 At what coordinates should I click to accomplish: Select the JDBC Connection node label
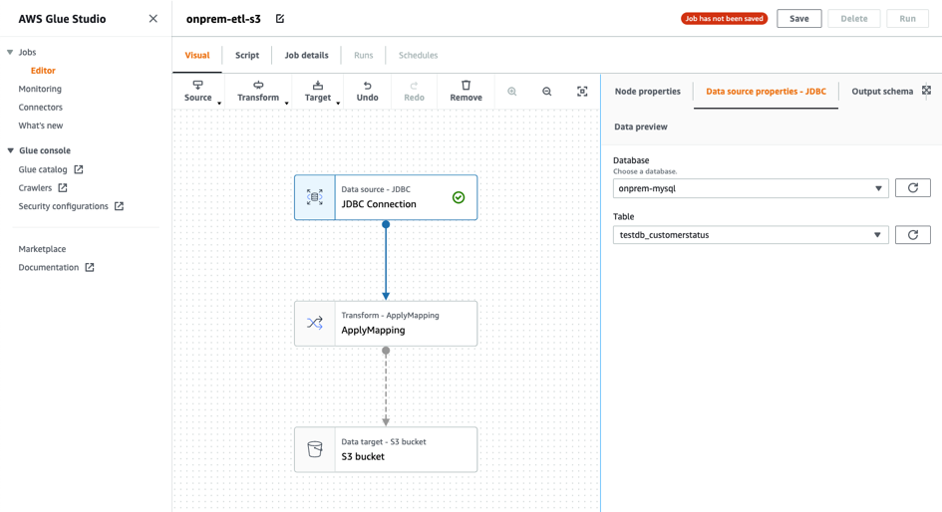tap(379, 204)
